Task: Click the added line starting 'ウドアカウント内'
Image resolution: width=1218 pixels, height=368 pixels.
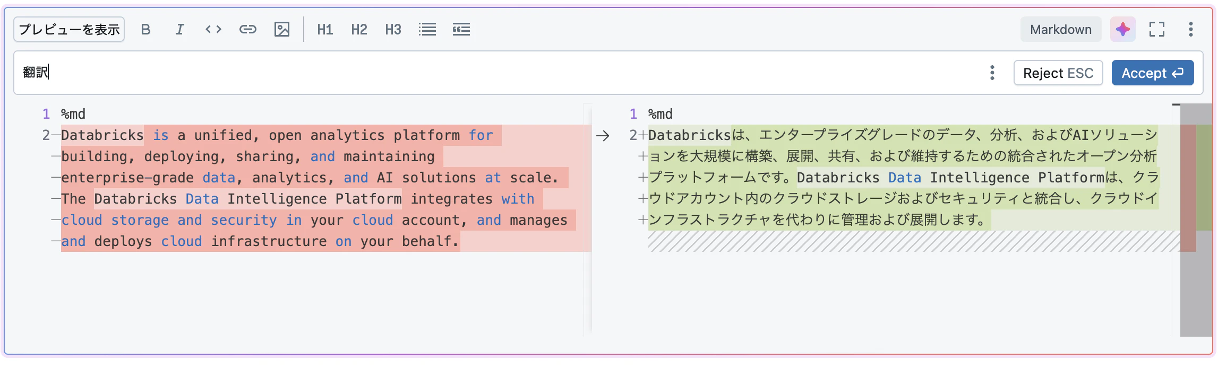Action: (x=903, y=199)
